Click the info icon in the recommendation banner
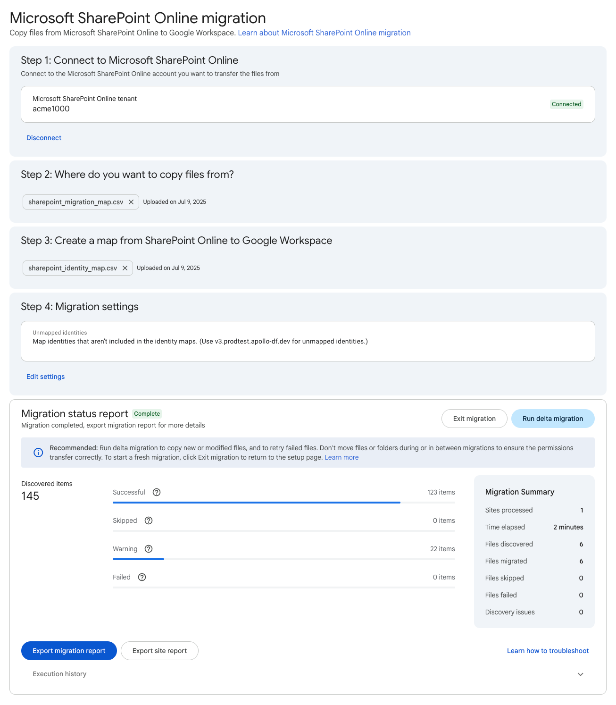The width and height of the screenshot is (616, 705). point(38,453)
